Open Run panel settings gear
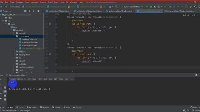Screen dimensions: 200x112 196,75
